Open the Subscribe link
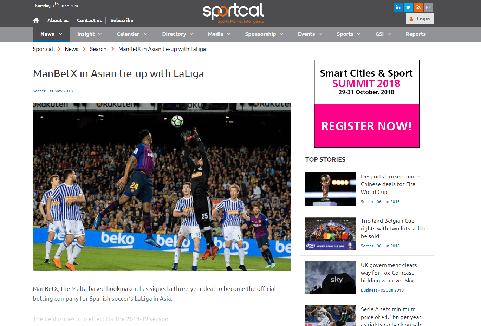Image resolution: width=481 pixels, height=326 pixels. (122, 20)
